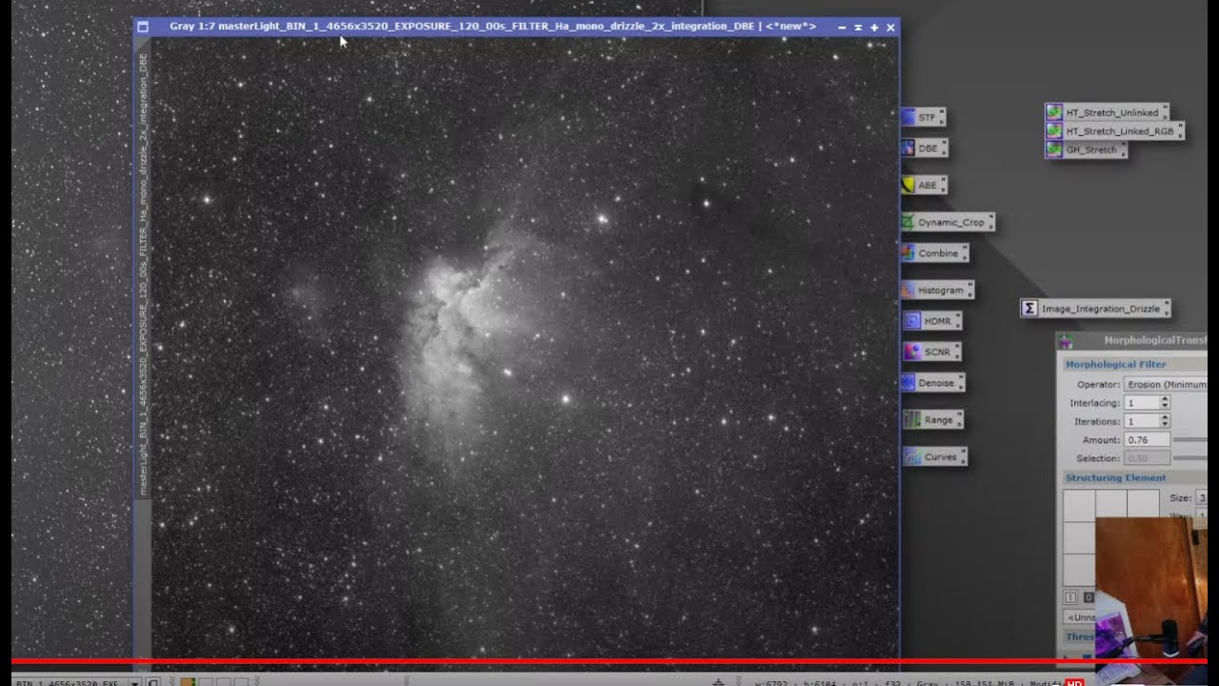Click the Range process icon
This screenshot has width=1219, height=686.
click(x=932, y=419)
